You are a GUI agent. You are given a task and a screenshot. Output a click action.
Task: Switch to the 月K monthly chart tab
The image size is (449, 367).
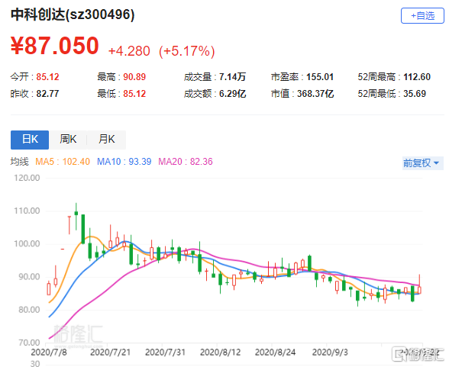[x=107, y=140]
